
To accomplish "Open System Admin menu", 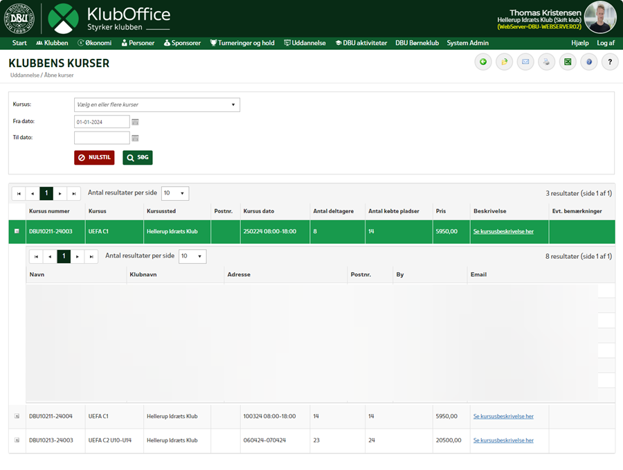I will tap(468, 43).
